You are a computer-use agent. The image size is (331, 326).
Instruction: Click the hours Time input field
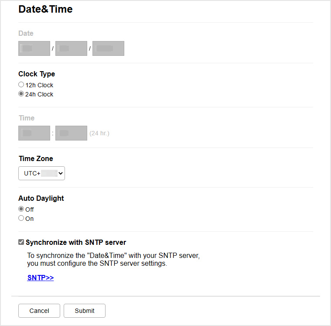34,133
